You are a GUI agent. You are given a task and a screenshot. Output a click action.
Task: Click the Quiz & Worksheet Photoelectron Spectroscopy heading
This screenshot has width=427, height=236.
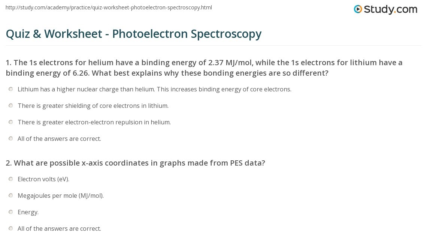134,34
